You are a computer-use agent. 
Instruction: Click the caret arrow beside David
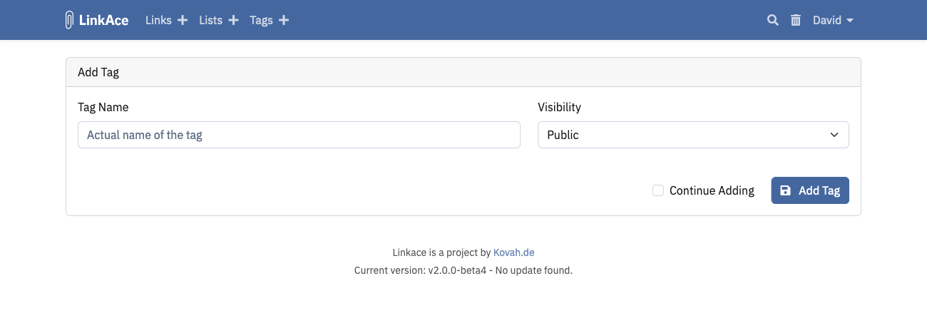[x=850, y=21]
